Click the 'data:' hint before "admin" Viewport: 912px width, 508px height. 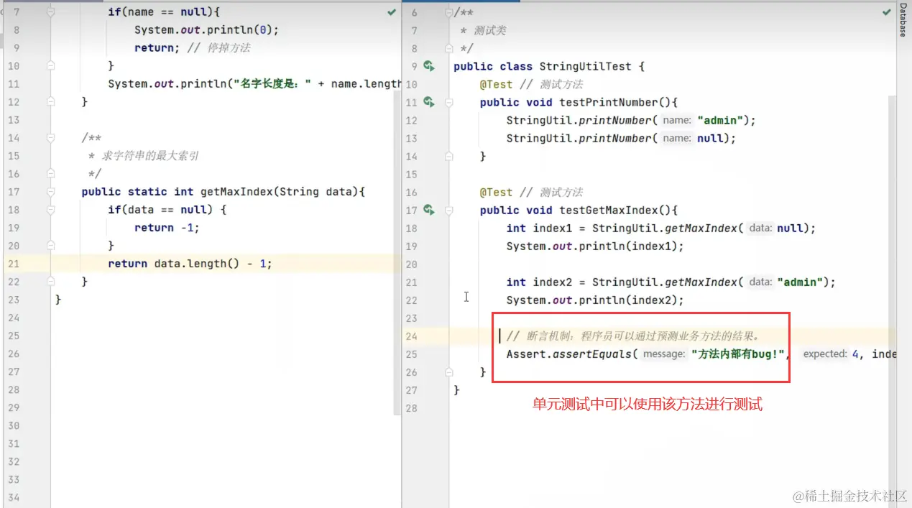point(760,282)
